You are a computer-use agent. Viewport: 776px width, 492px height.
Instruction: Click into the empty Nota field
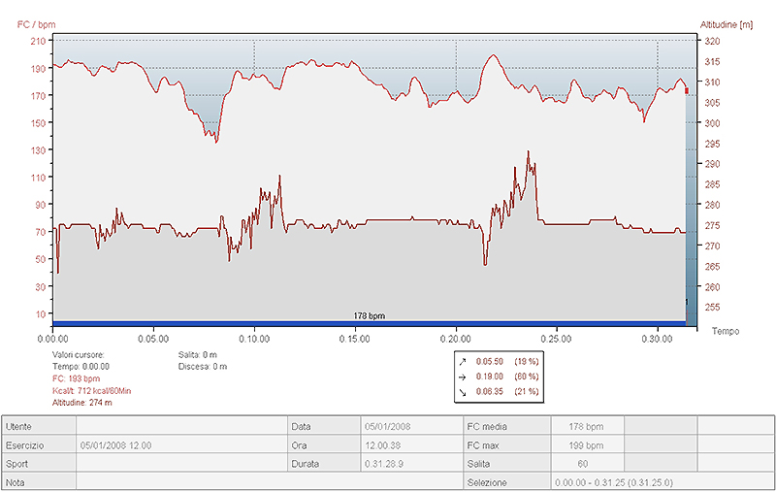(x=262, y=482)
